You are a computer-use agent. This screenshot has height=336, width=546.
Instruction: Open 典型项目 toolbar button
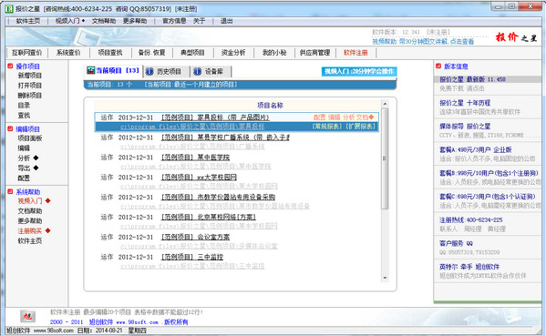tap(192, 53)
